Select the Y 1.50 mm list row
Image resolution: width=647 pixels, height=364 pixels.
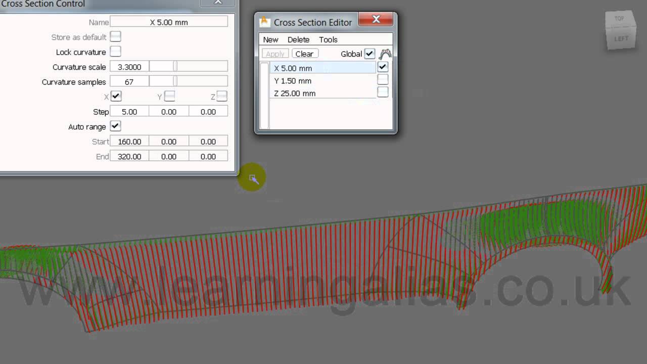[x=322, y=80]
